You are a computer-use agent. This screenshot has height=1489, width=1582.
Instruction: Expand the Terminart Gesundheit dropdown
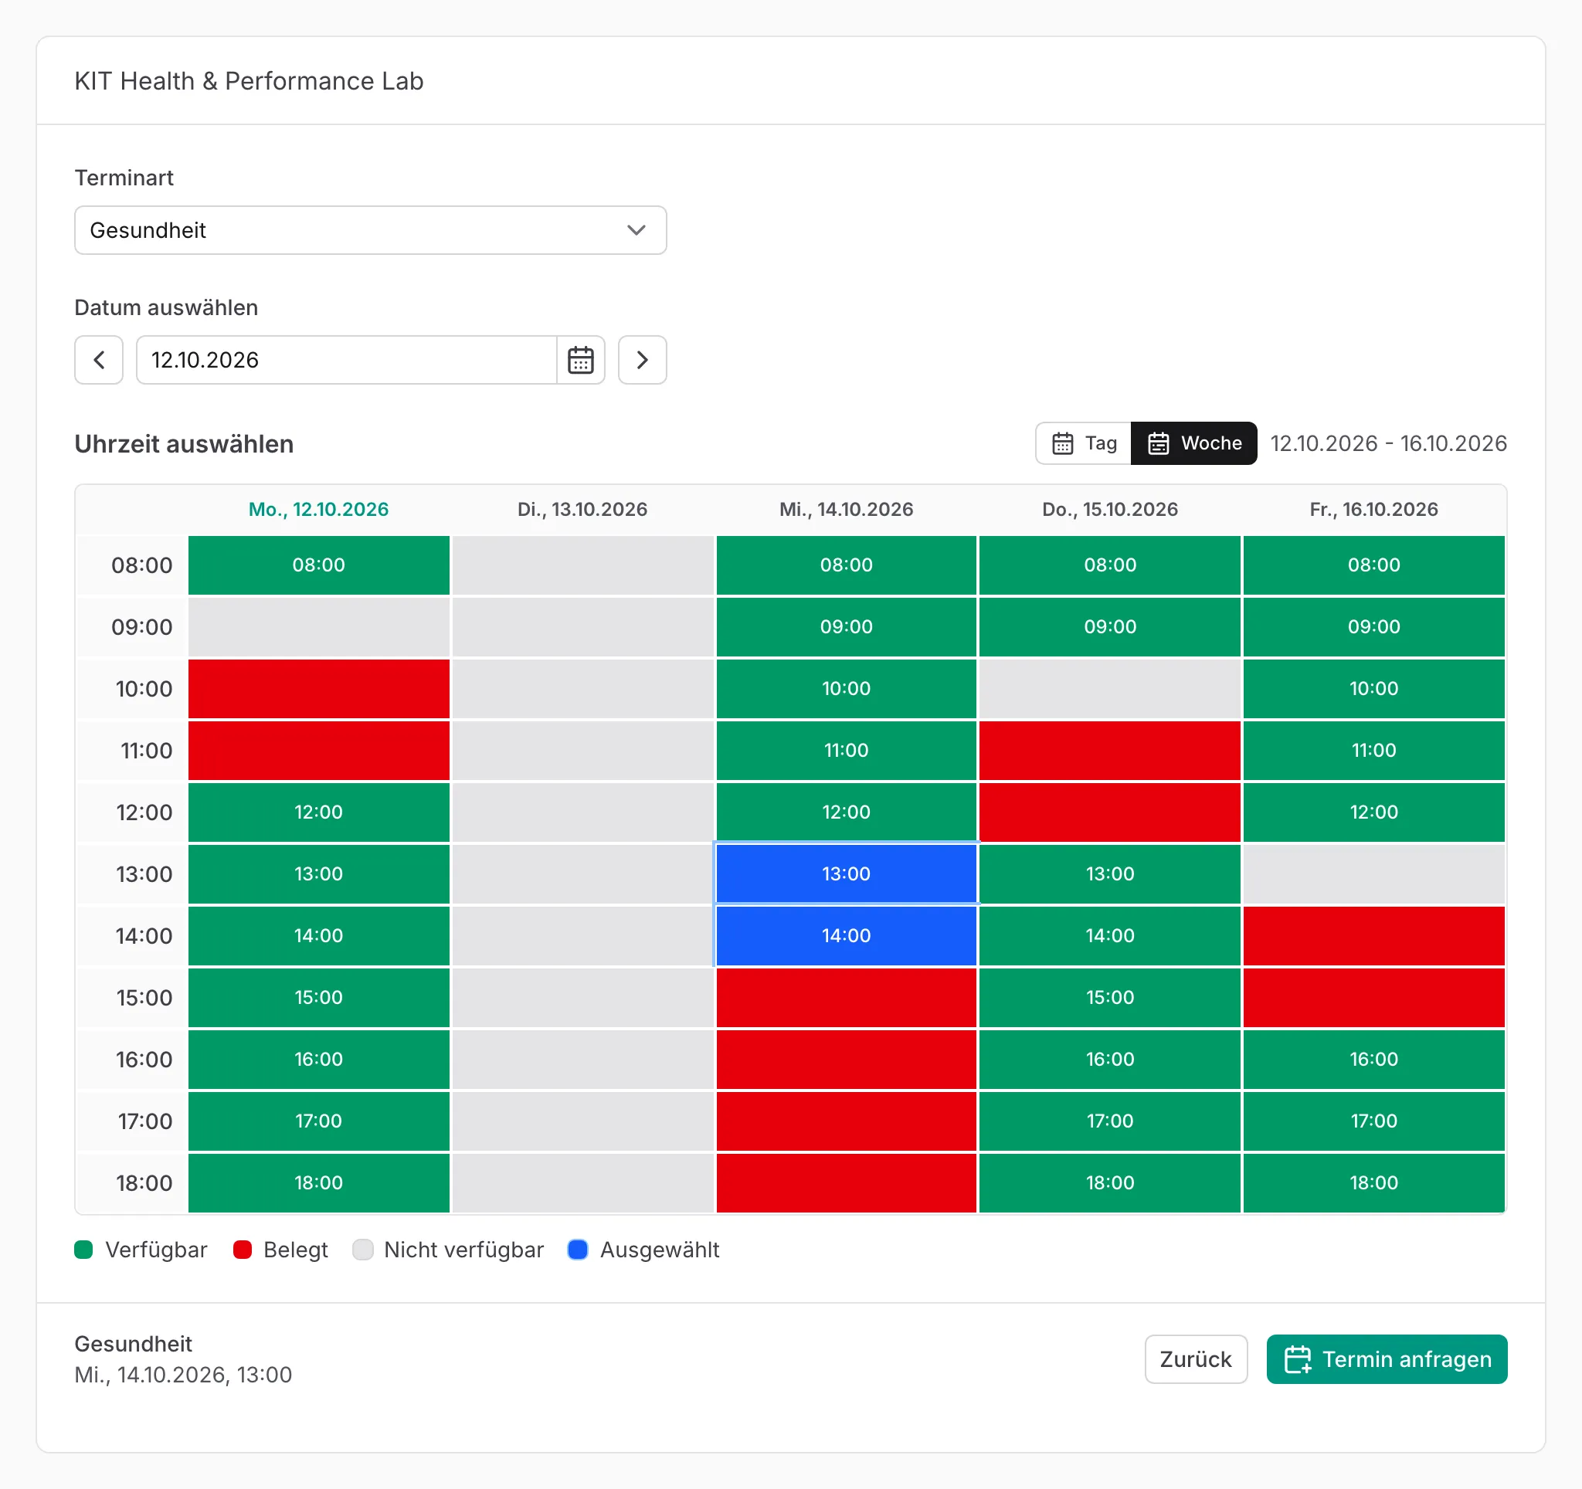tap(370, 231)
